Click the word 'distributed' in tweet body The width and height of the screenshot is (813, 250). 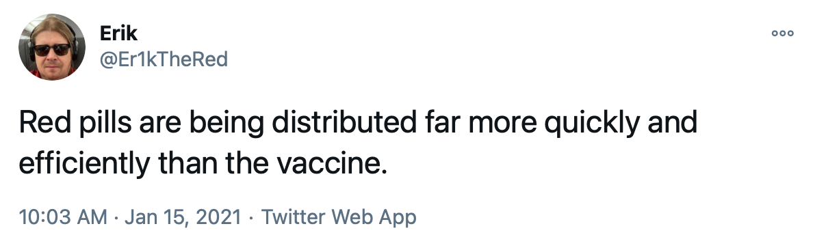pyautogui.click(x=344, y=123)
